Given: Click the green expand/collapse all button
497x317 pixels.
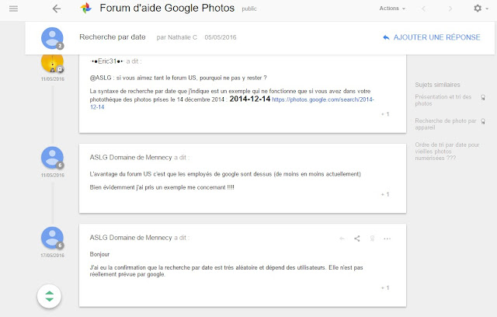Looking at the screenshot, I should (49, 296).
